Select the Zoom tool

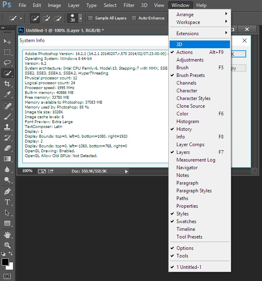click(x=7, y=245)
